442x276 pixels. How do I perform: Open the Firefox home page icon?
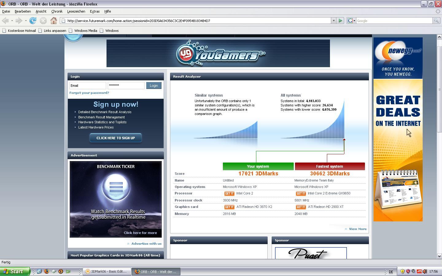click(x=54, y=21)
